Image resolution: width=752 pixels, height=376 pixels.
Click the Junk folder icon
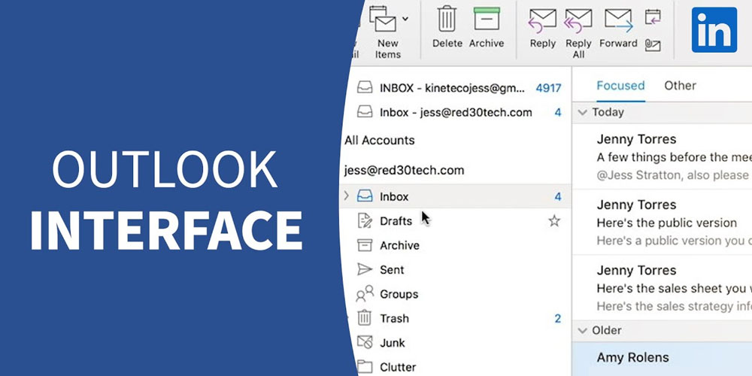(365, 342)
